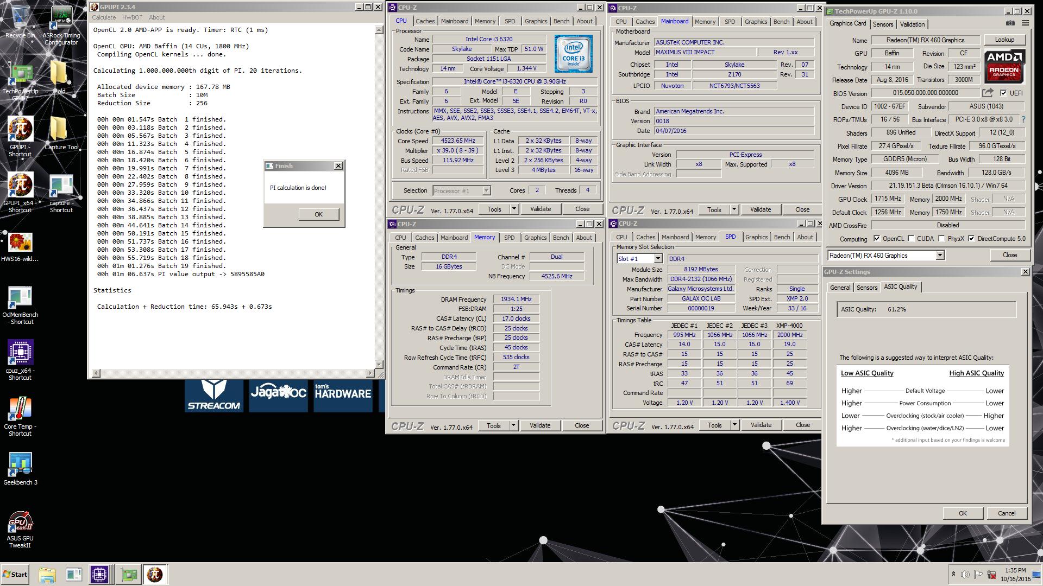
Task: Open Bench tab in CPU-Z Memory window
Action: pyautogui.click(x=561, y=238)
